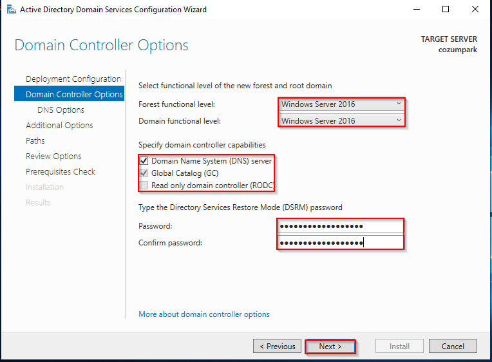The height and width of the screenshot is (362, 492).
Task: Click the Next > button
Action: [x=330, y=347]
